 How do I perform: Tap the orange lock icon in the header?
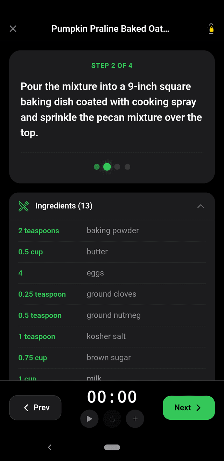[211, 30]
